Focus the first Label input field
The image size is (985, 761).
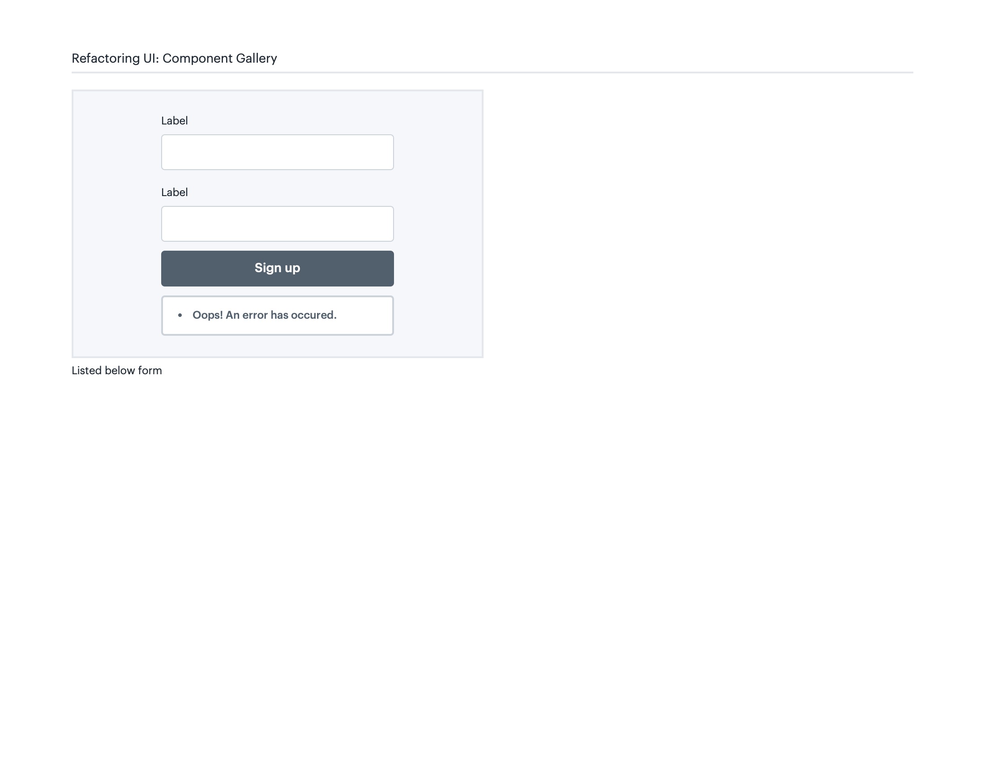pos(277,152)
